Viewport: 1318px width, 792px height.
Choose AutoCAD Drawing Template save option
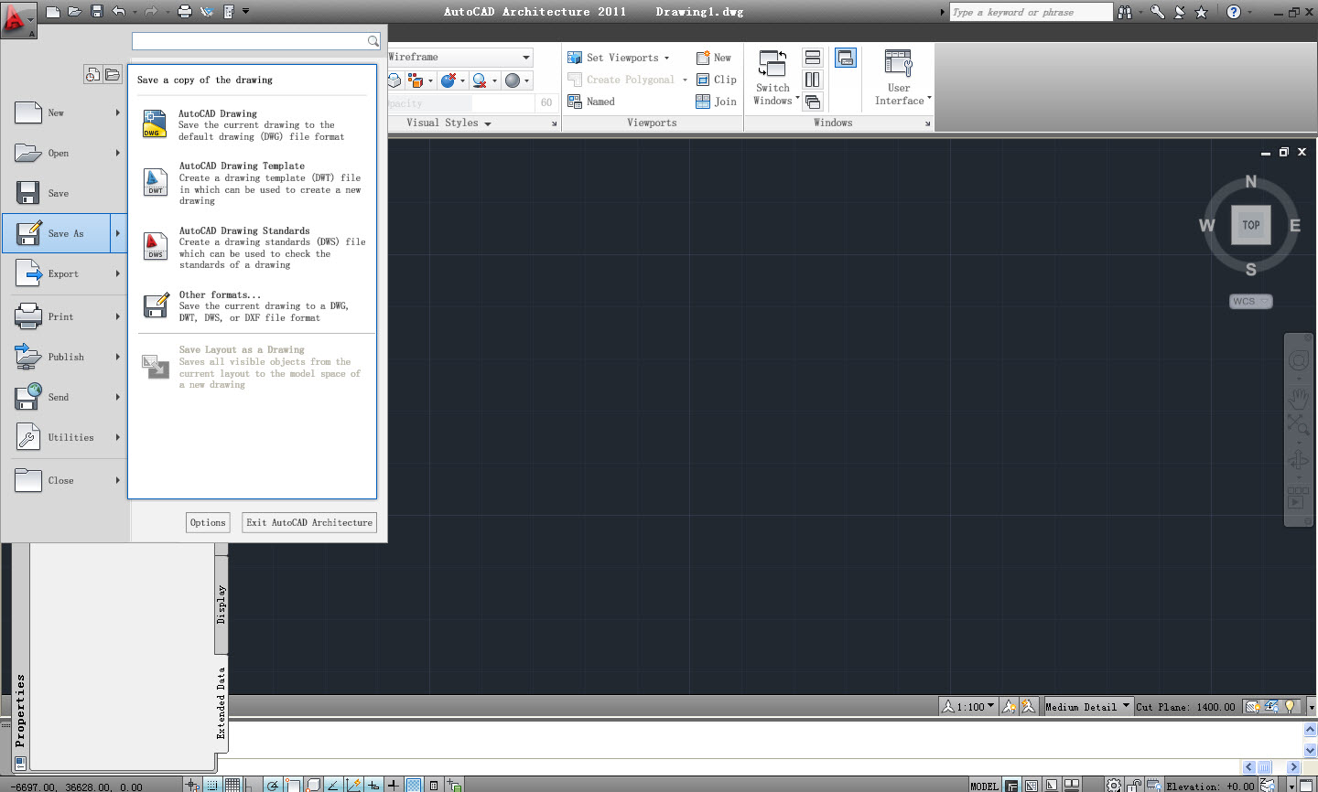click(x=253, y=183)
